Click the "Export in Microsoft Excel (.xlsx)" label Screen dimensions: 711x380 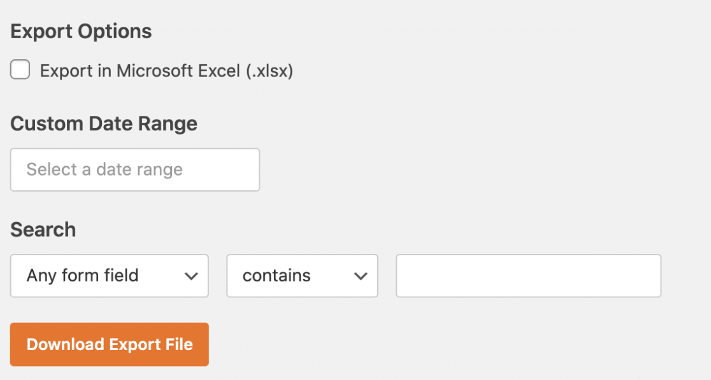pyautogui.click(x=166, y=71)
